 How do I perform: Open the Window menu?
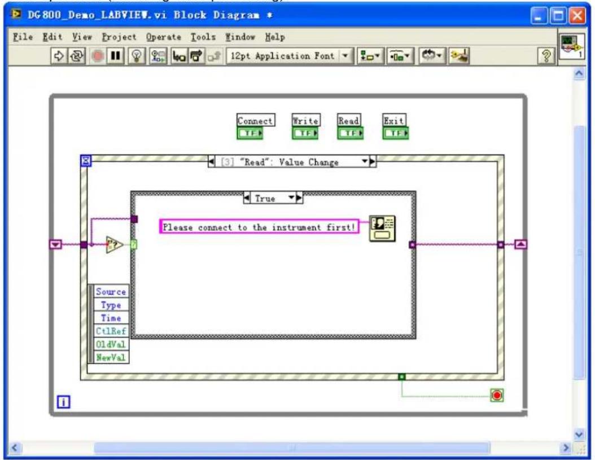click(x=240, y=37)
